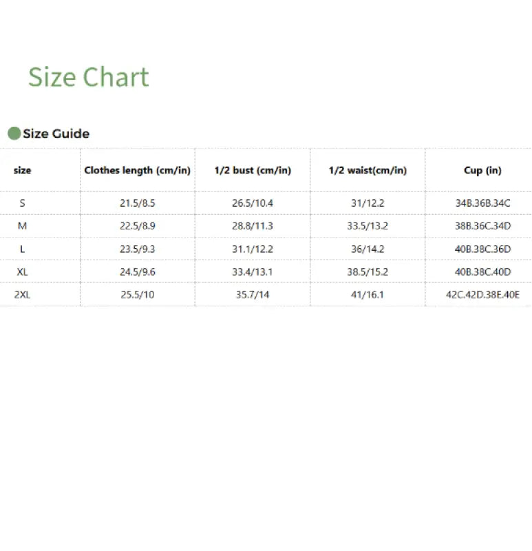The height and width of the screenshot is (551, 532).
Task: Click the 34B.36B.34C cup cell
Action: (482, 203)
